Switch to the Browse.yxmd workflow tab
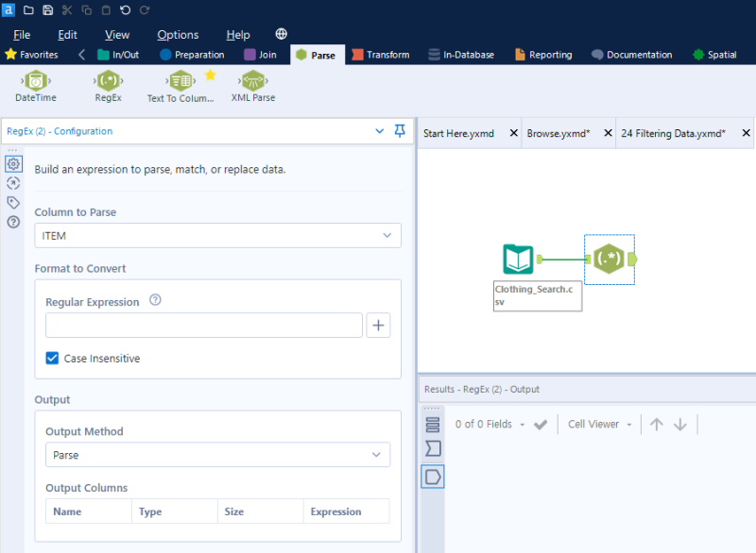 (x=558, y=133)
